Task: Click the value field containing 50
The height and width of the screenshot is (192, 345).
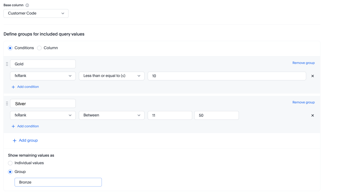Action: pos(216,115)
